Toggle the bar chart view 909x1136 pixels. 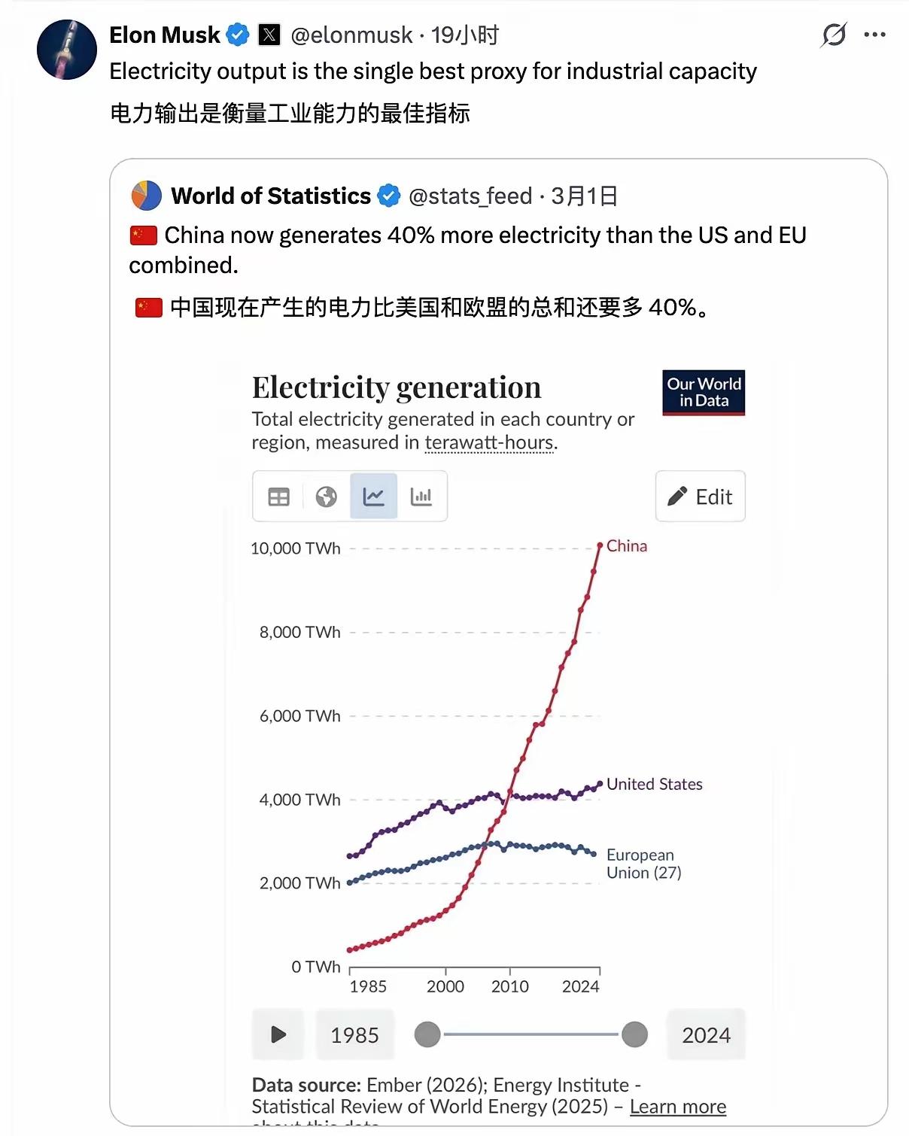(422, 497)
